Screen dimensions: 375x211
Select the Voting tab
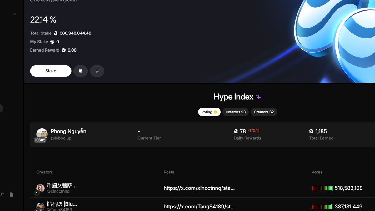pyautogui.click(x=209, y=112)
